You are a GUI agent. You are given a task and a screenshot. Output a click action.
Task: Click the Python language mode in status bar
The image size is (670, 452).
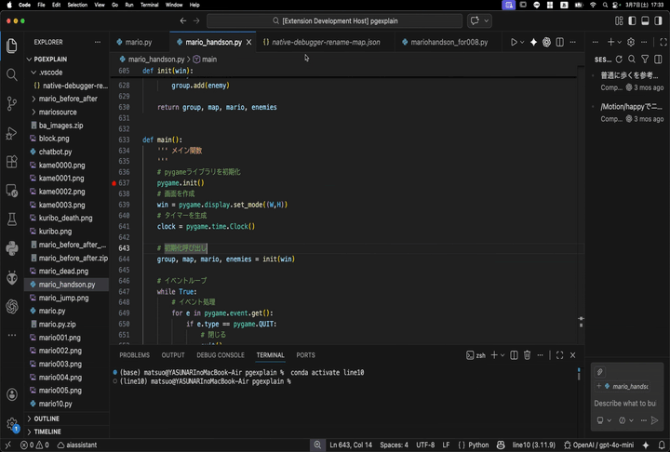coord(478,445)
